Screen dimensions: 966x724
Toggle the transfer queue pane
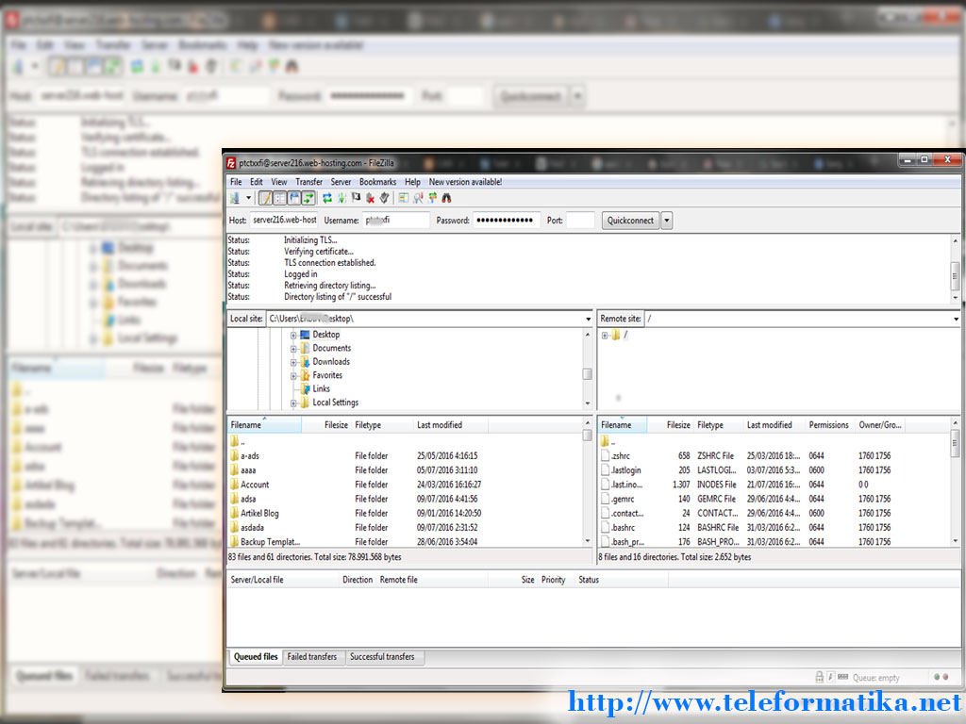[308, 197]
